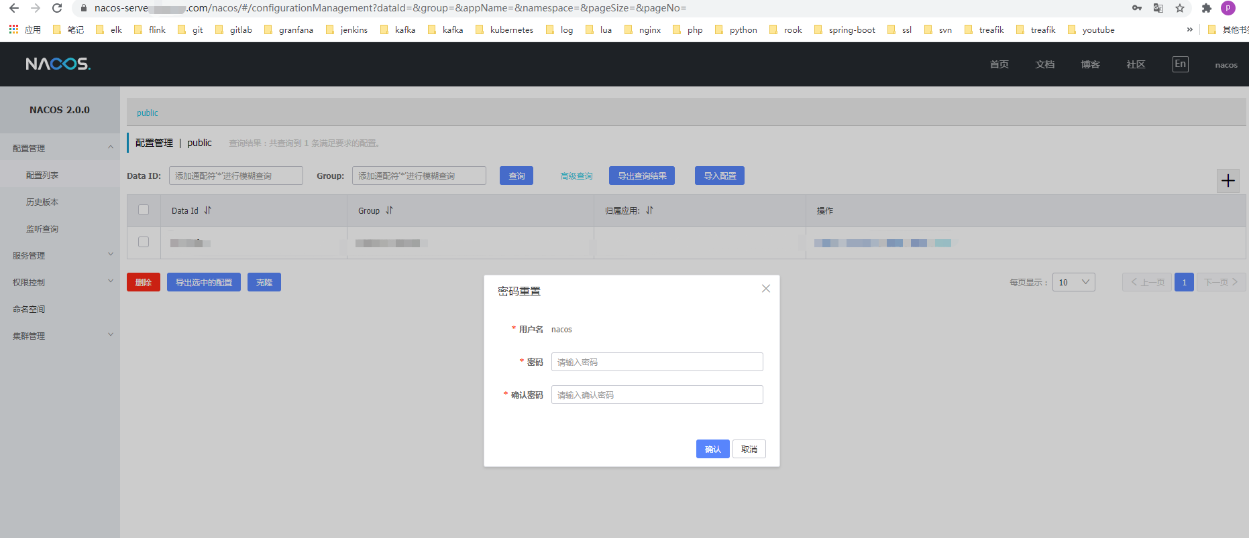Image resolution: width=1249 pixels, height=538 pixels.
Task: Bookmark this page with star icon
Action: click(x=1180, y=8)
